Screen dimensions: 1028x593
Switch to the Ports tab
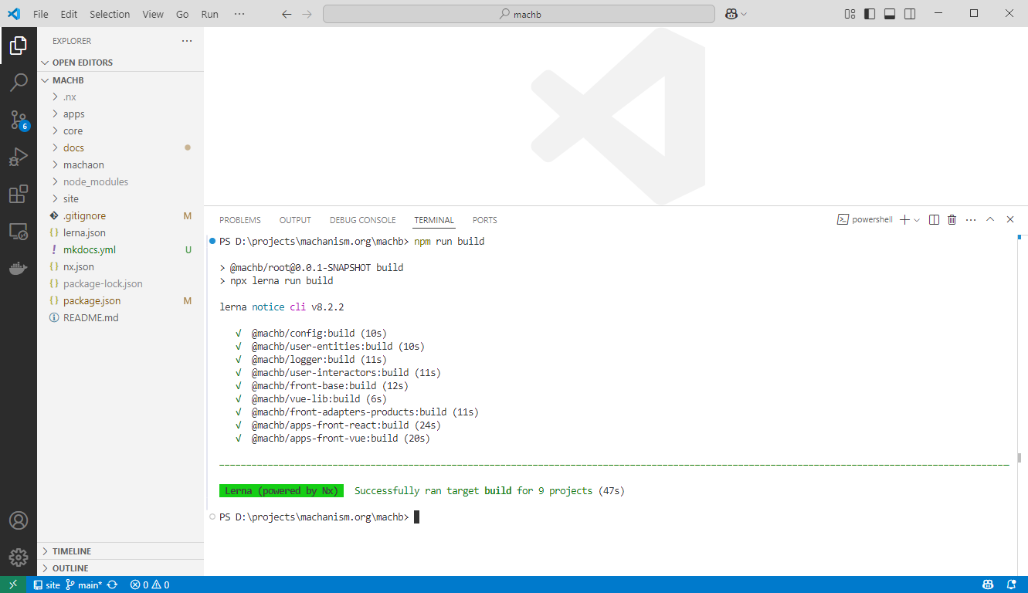pos(485,220)
